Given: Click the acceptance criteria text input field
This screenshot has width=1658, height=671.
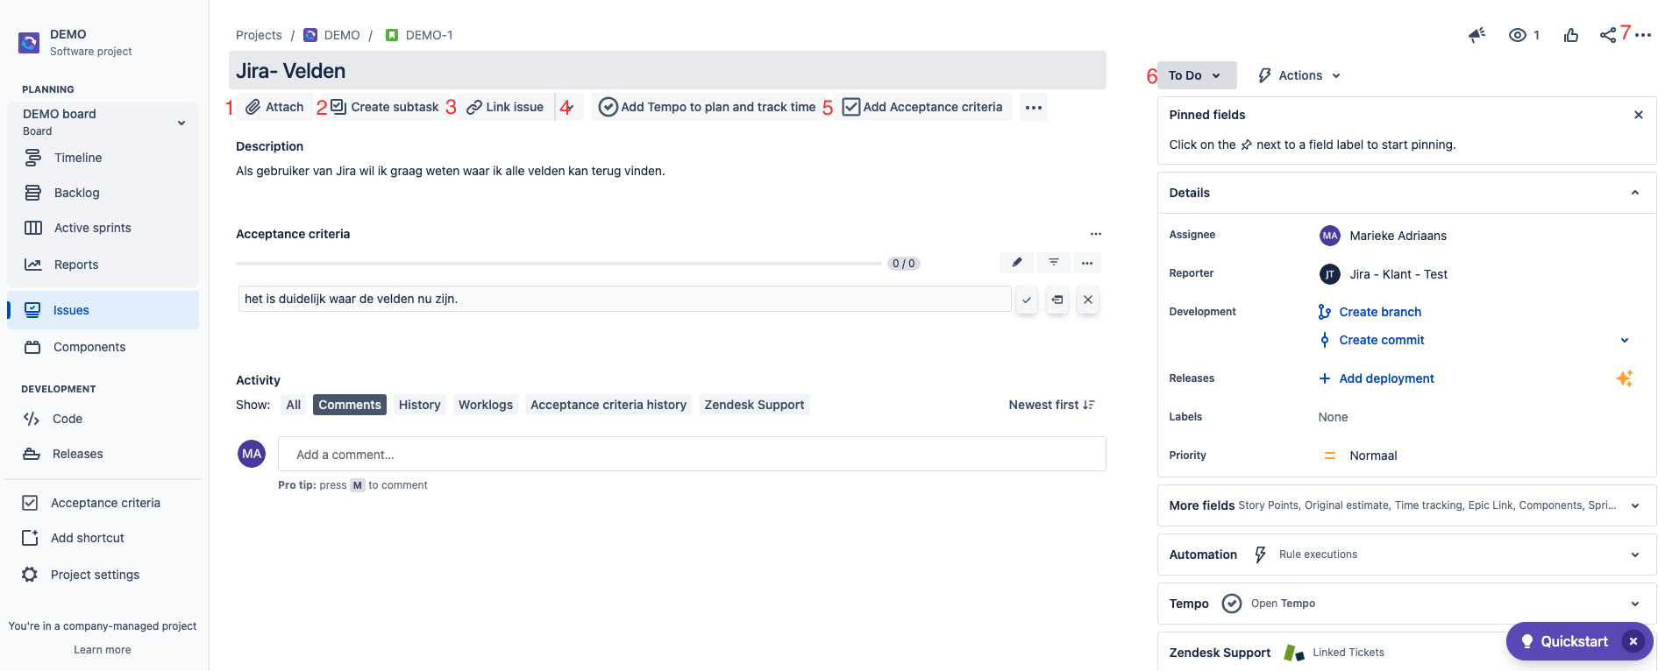Looking at the screenshot, I should point(624,299).
